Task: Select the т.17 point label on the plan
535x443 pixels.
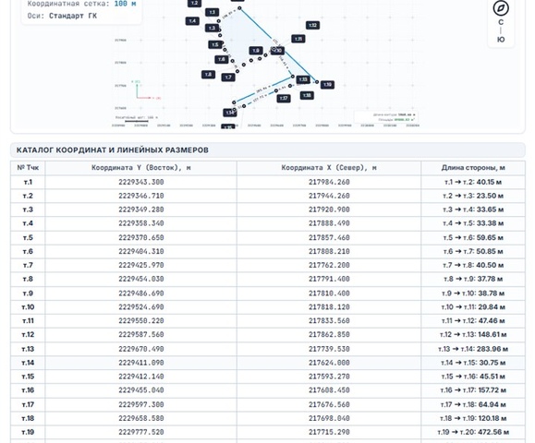Action: (x=284, y=99)
